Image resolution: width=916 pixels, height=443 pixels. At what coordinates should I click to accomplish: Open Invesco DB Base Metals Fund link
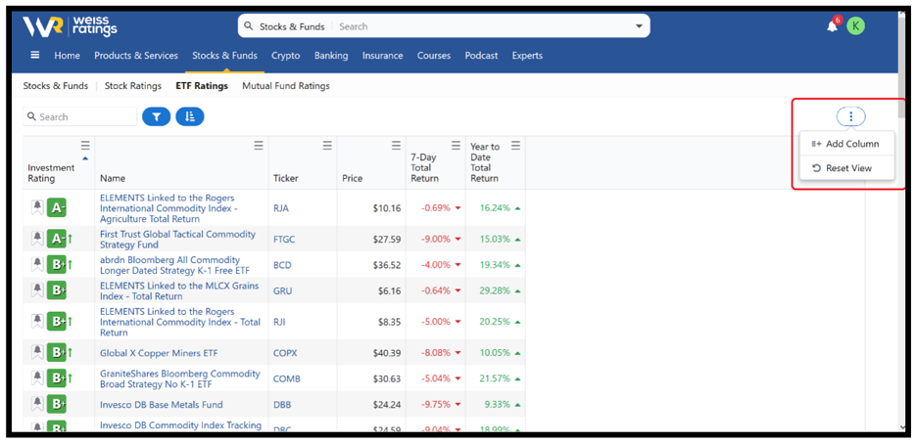162,405
